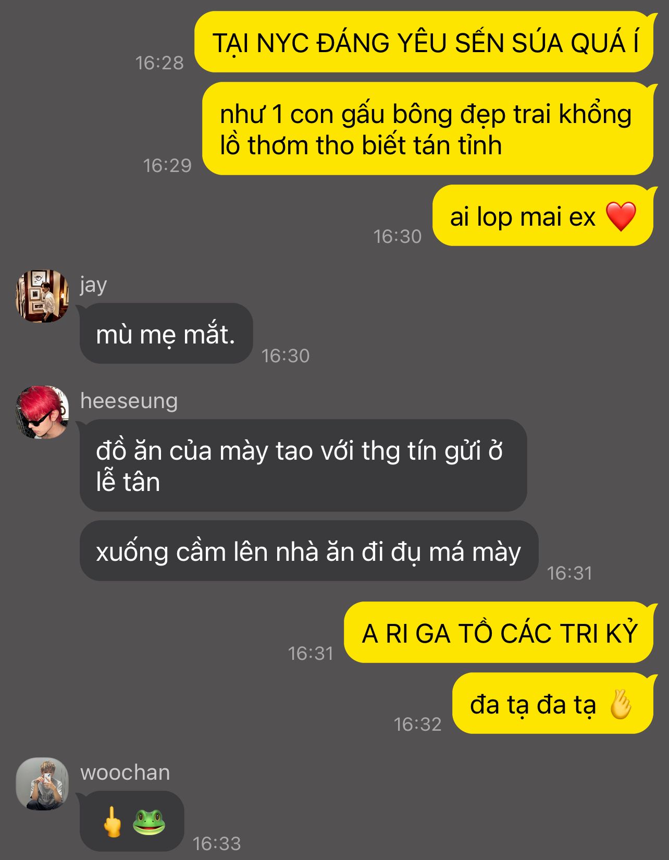Tap the frog emoji in woochan's message
Screen dimensions: 669x860
[148, 822]
